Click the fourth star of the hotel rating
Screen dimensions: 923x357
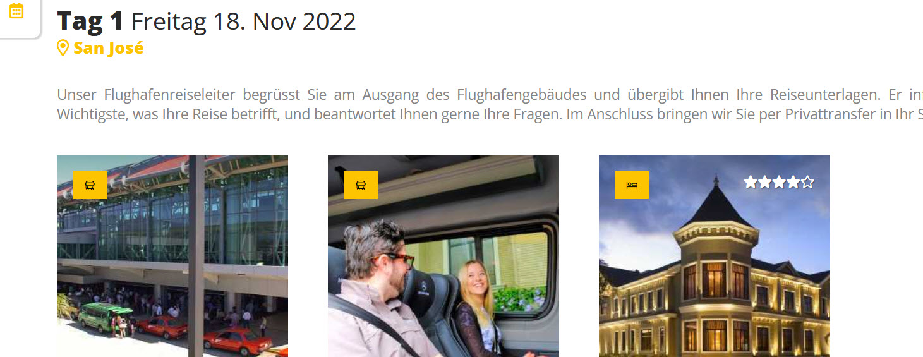[x=793, y=183]
